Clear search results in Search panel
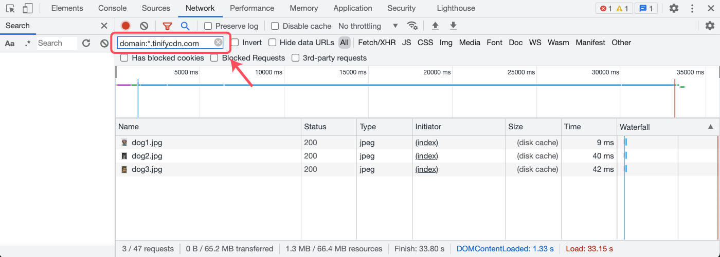 104,43
